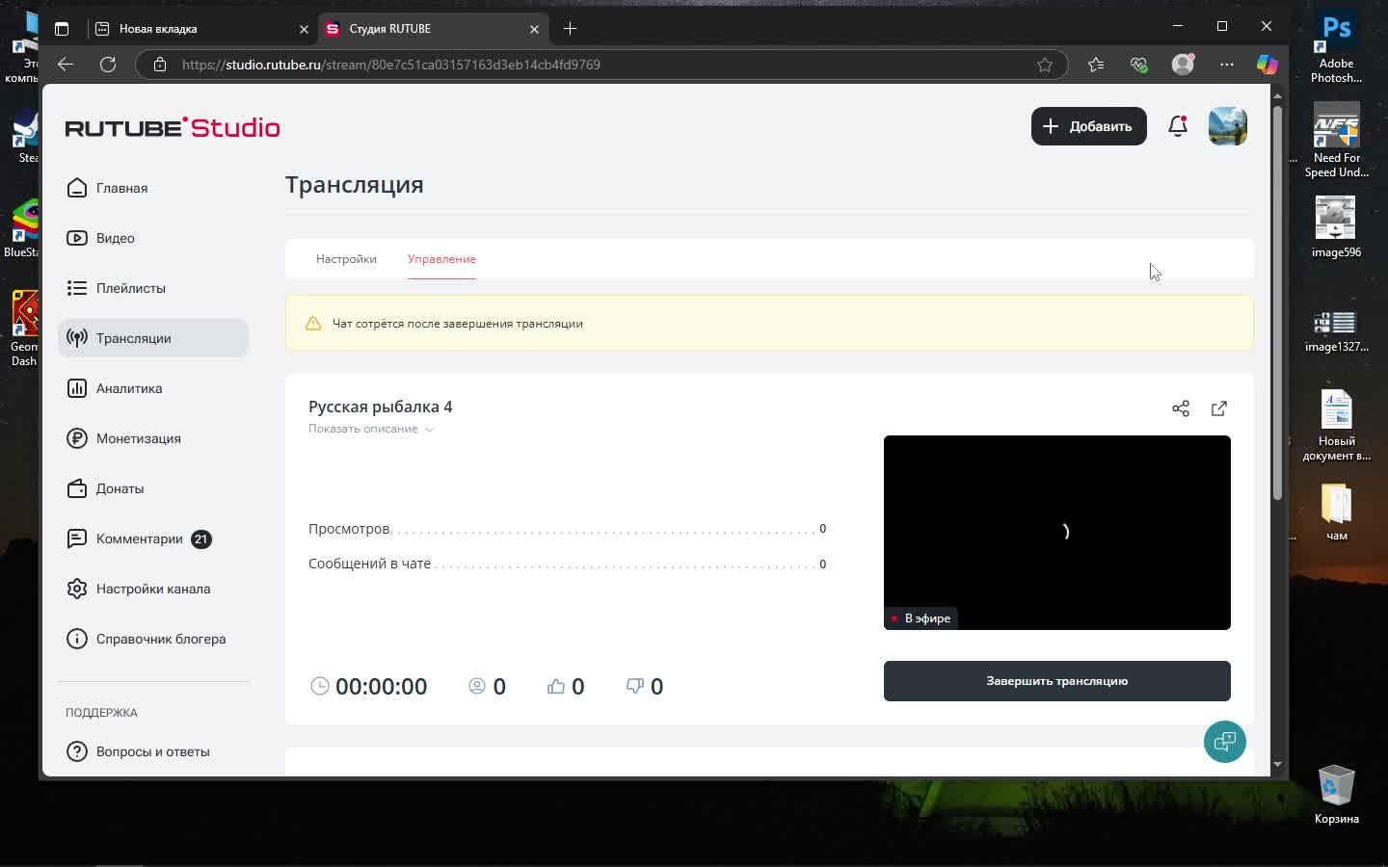Open Монетизация sidebar item

tap(153, 438)
